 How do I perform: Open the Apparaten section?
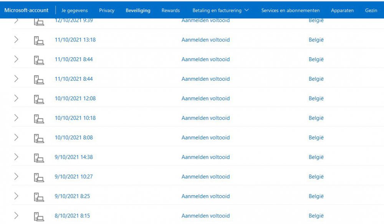(x=342, y=10)
